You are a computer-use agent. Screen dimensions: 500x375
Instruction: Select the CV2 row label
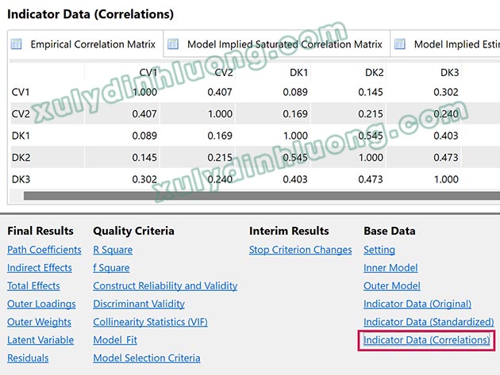coord(21,113)
